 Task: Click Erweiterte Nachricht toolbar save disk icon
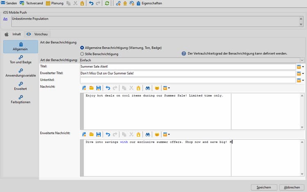coord(99,135)
